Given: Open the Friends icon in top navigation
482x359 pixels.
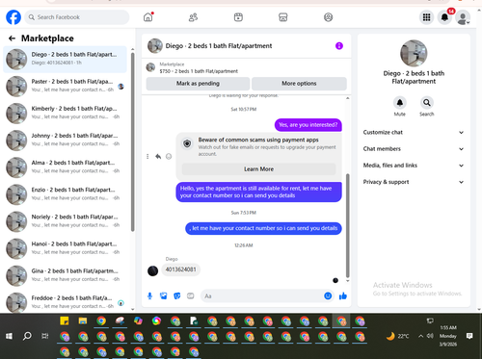Looking at the screenshot, I should (x=193, y=17).
